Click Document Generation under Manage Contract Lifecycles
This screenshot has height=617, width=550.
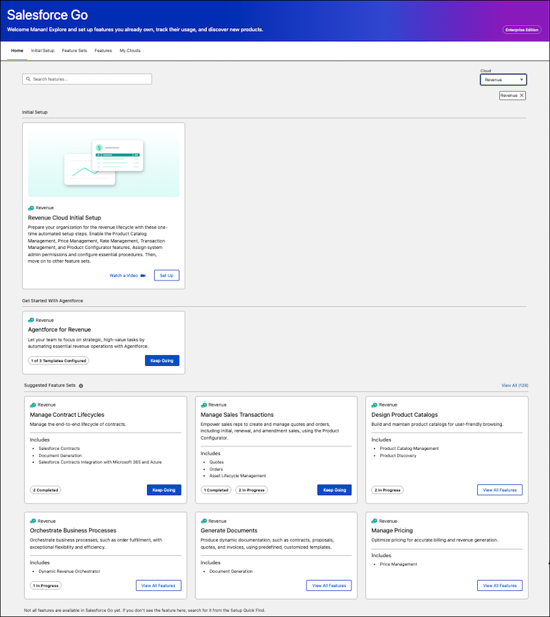(x=60, y=455)
